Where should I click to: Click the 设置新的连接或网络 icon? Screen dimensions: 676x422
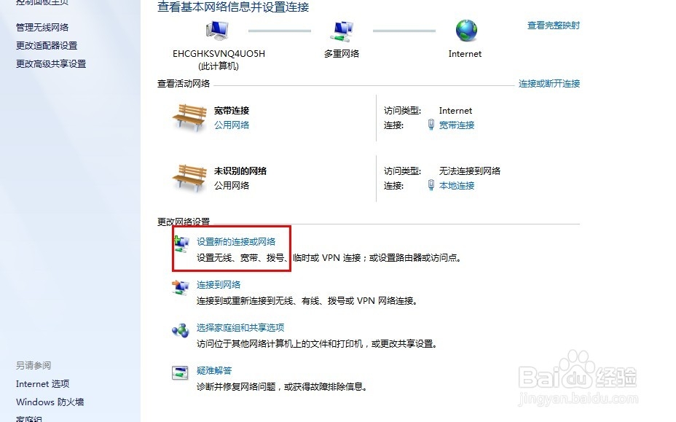point(181,244)
